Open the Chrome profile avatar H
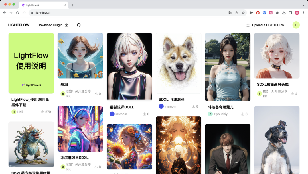 297,13
